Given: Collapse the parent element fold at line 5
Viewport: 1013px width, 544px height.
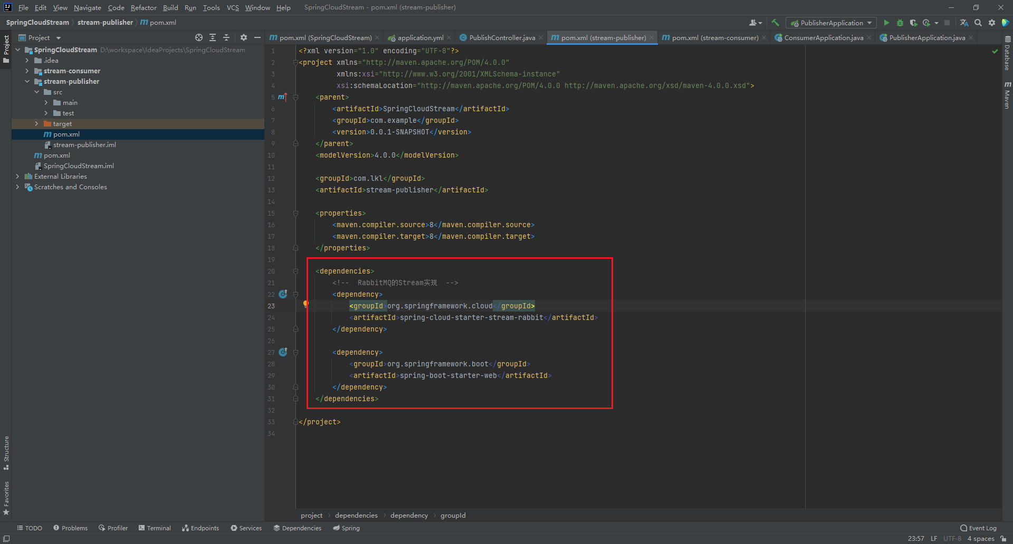Looking at the screenshot, I should 295,97.
